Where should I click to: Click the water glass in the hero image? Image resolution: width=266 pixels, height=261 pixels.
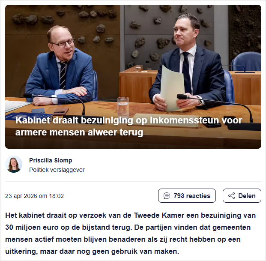pos(123,107)
